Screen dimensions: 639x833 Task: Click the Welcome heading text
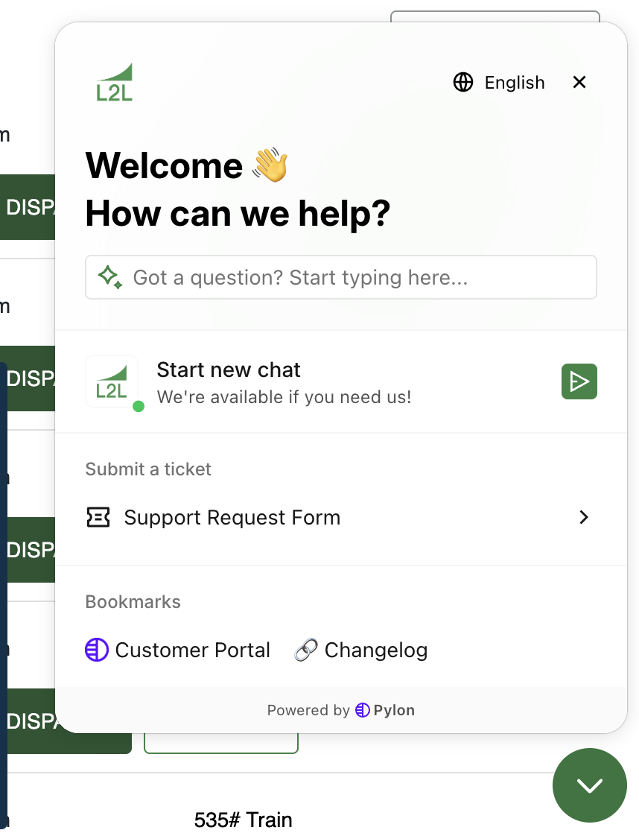164,165
